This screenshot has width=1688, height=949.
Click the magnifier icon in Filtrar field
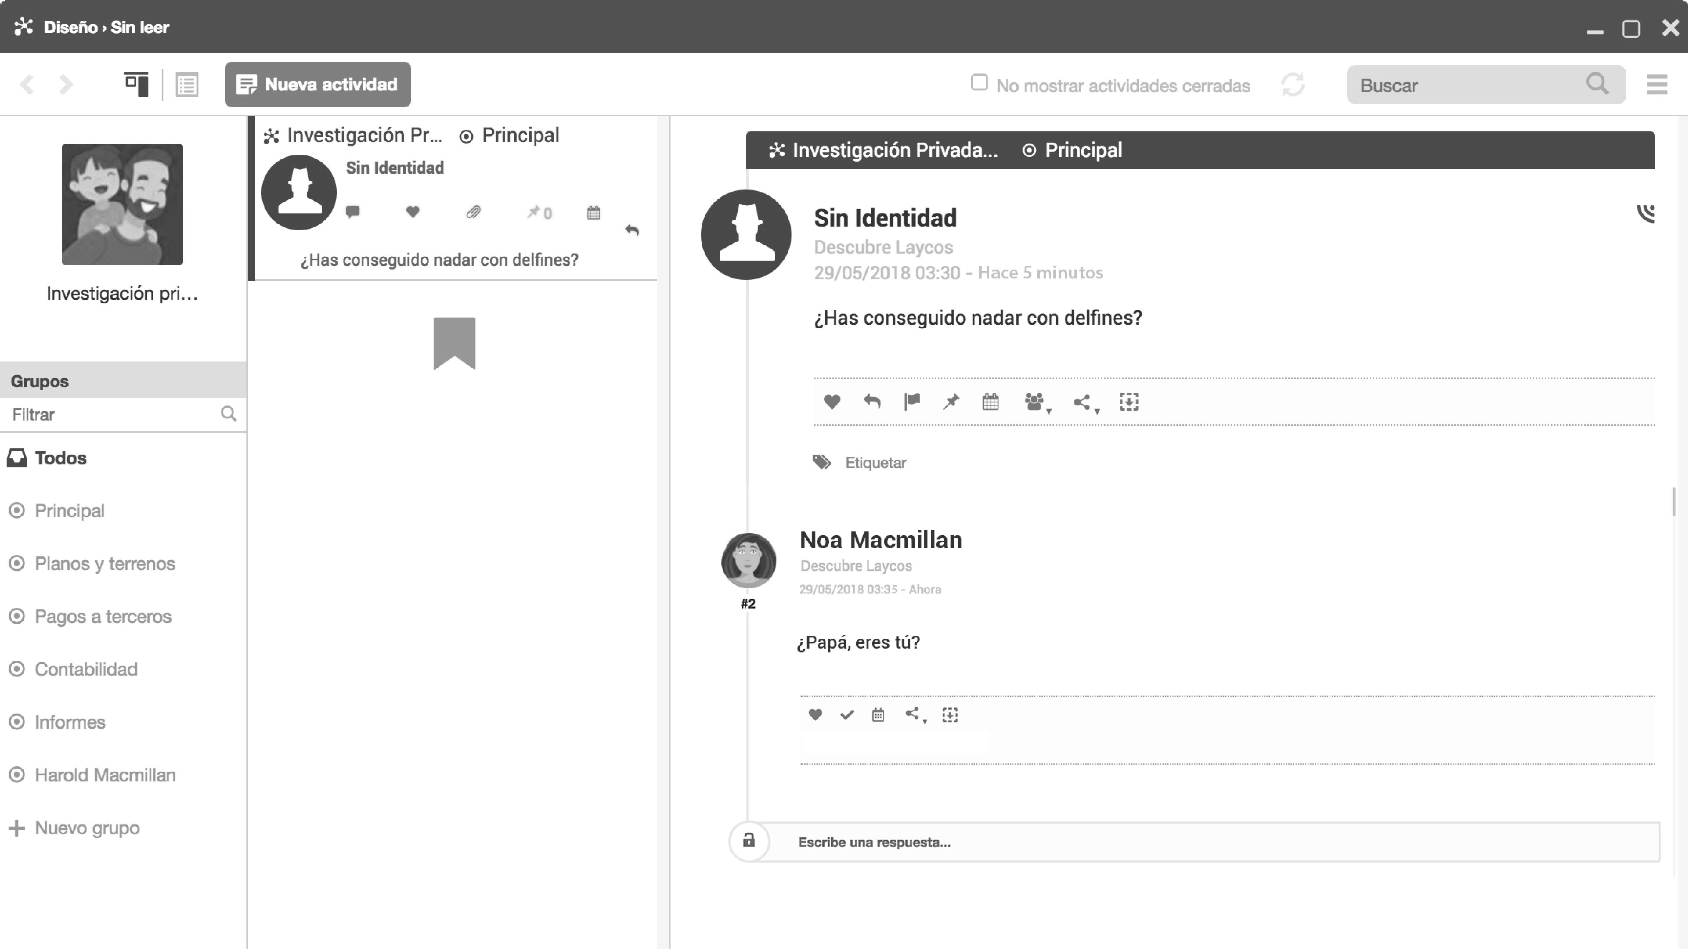tap(229, 413)
